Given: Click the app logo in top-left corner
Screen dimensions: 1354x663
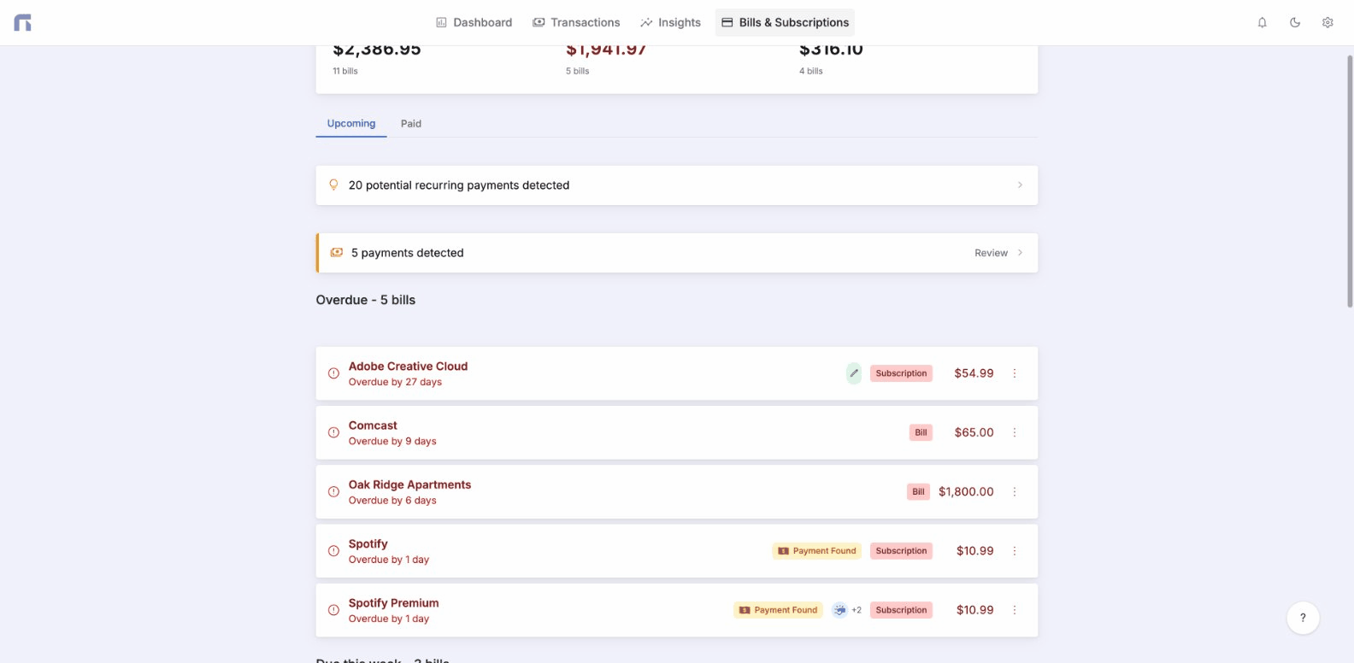Looking at the screenshot, I should coord(23,23).
